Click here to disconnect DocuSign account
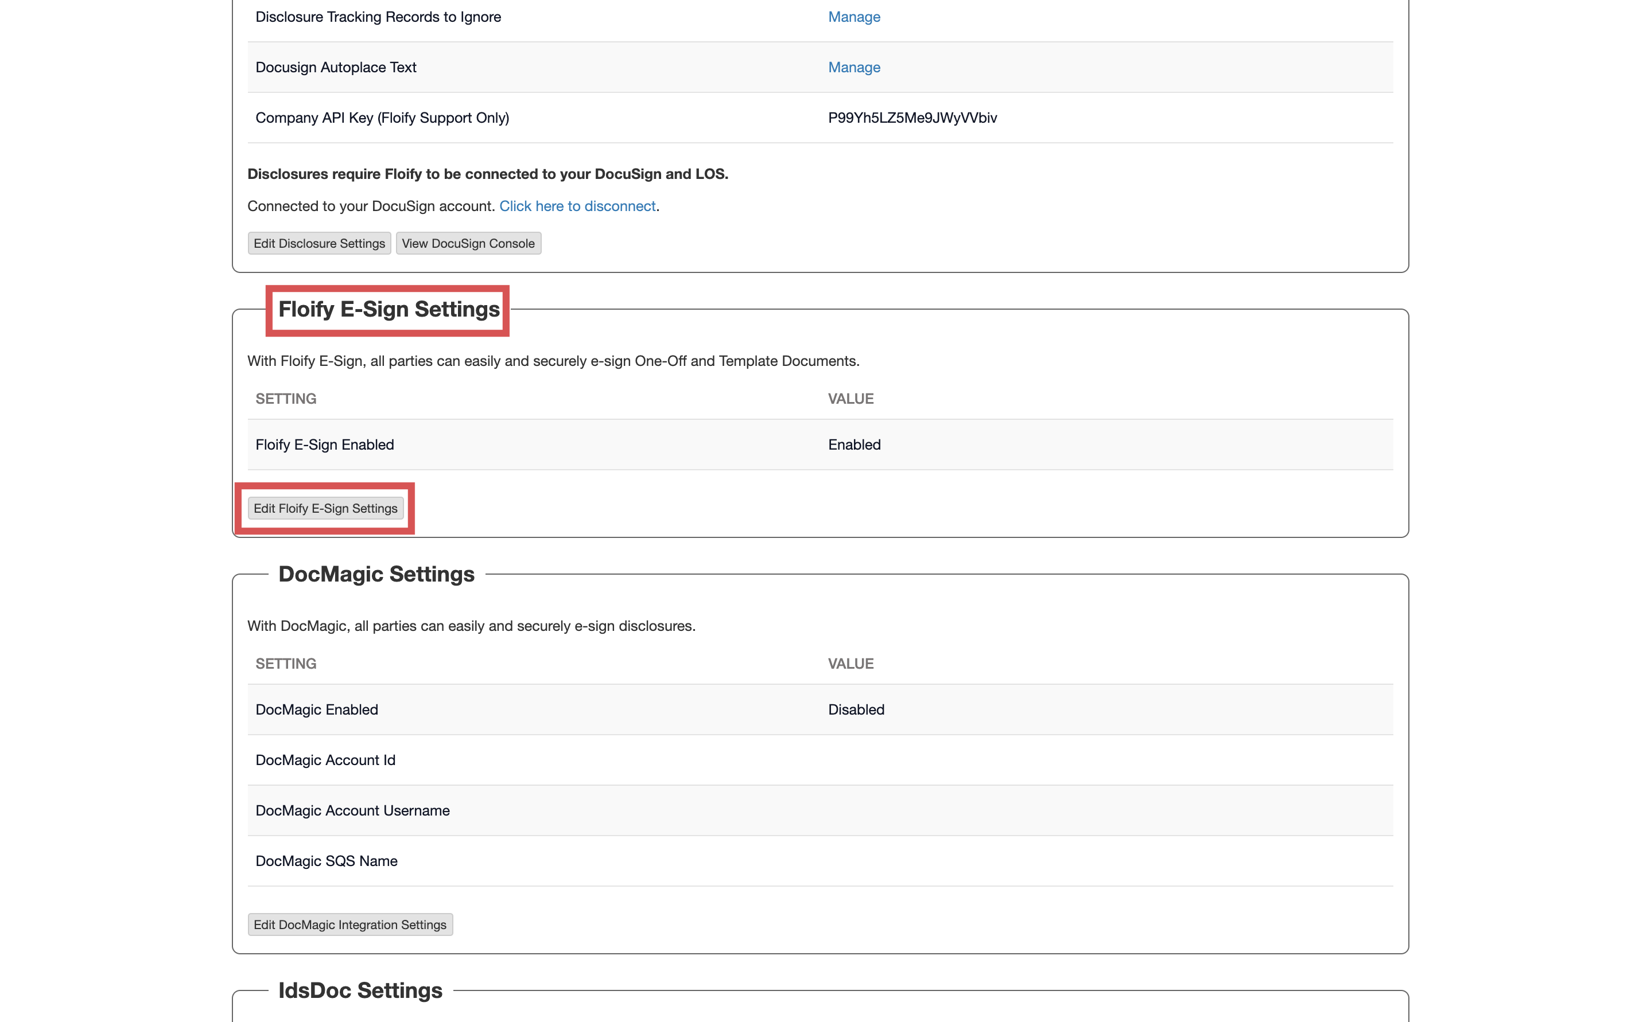Screen dimensions: 1639x1022 point(577,206)
